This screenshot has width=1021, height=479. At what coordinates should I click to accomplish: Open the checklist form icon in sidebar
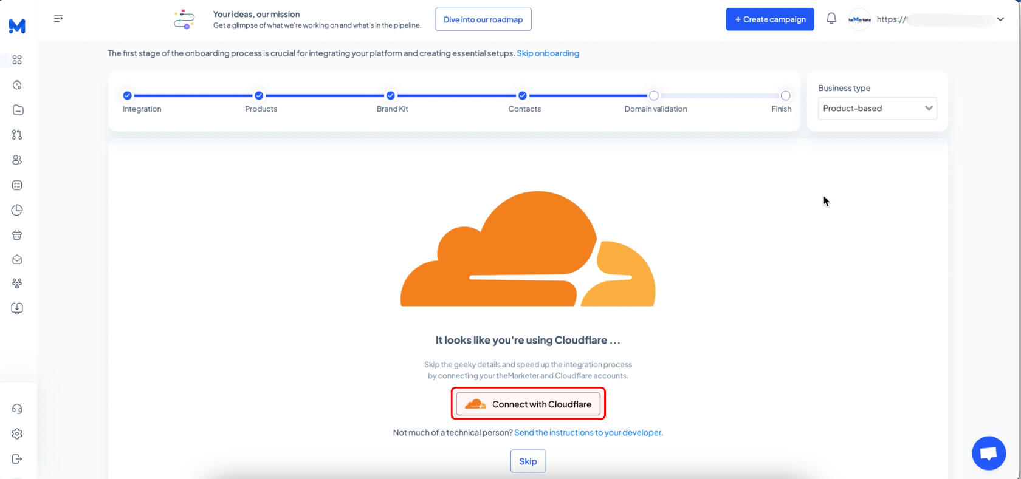point(17,185)
